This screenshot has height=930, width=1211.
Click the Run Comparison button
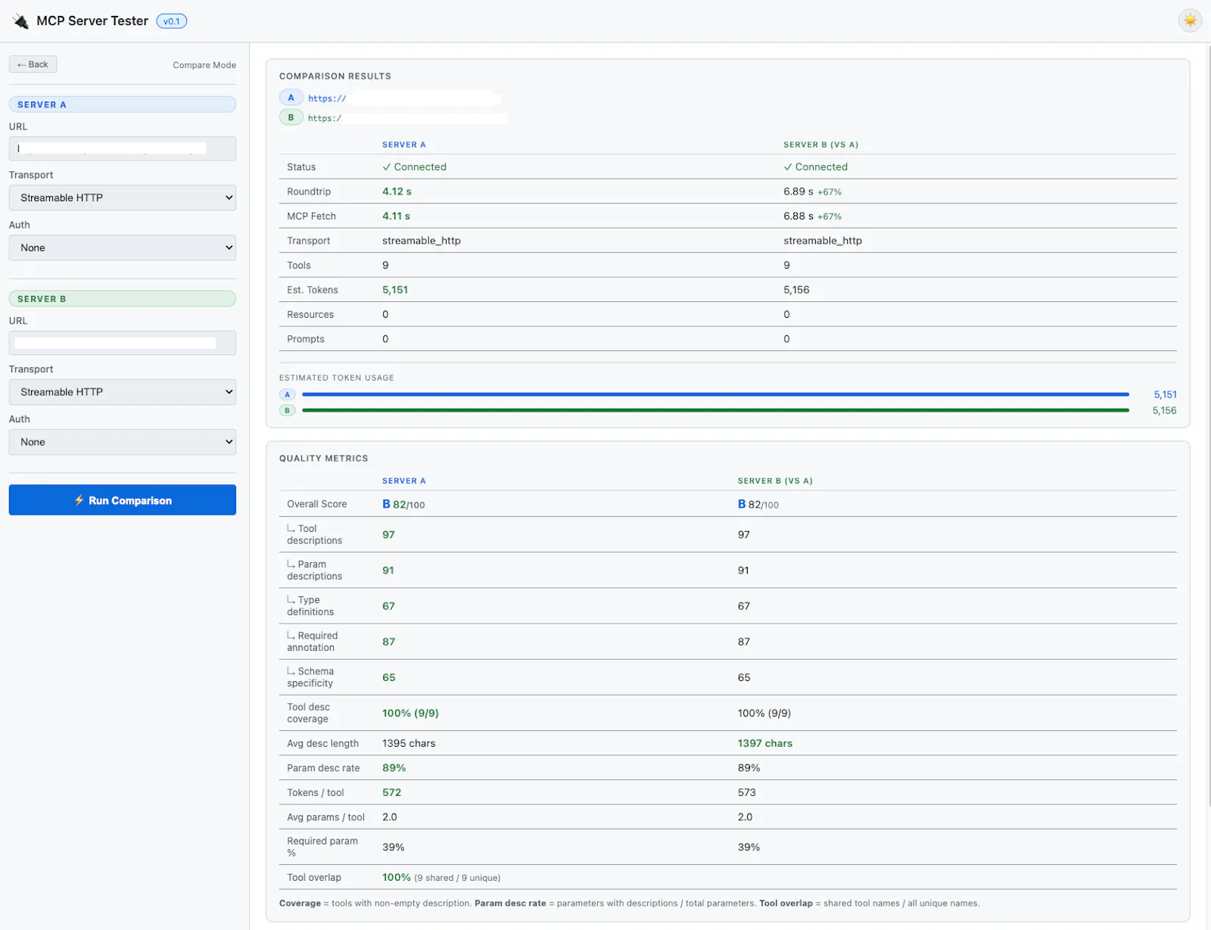click(x=123, y=500)
